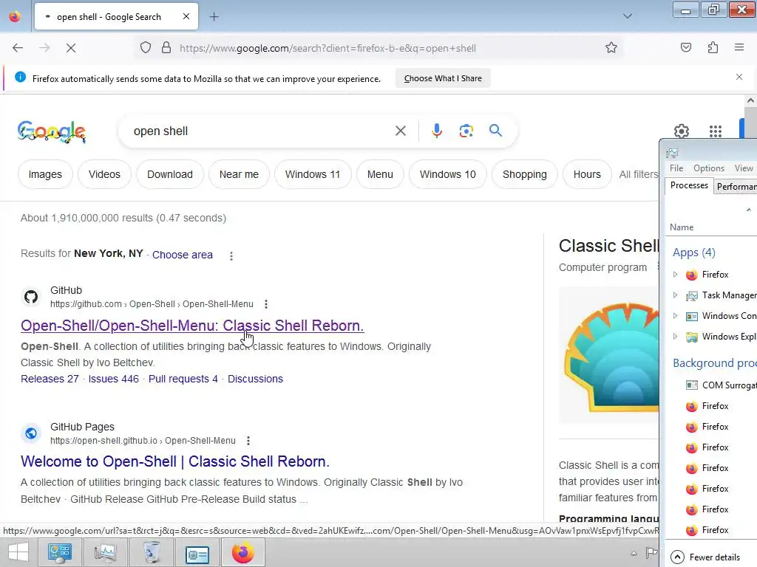Open the Task Manager View menu
This screenshot has width=757, height=567.
point(744,168)
